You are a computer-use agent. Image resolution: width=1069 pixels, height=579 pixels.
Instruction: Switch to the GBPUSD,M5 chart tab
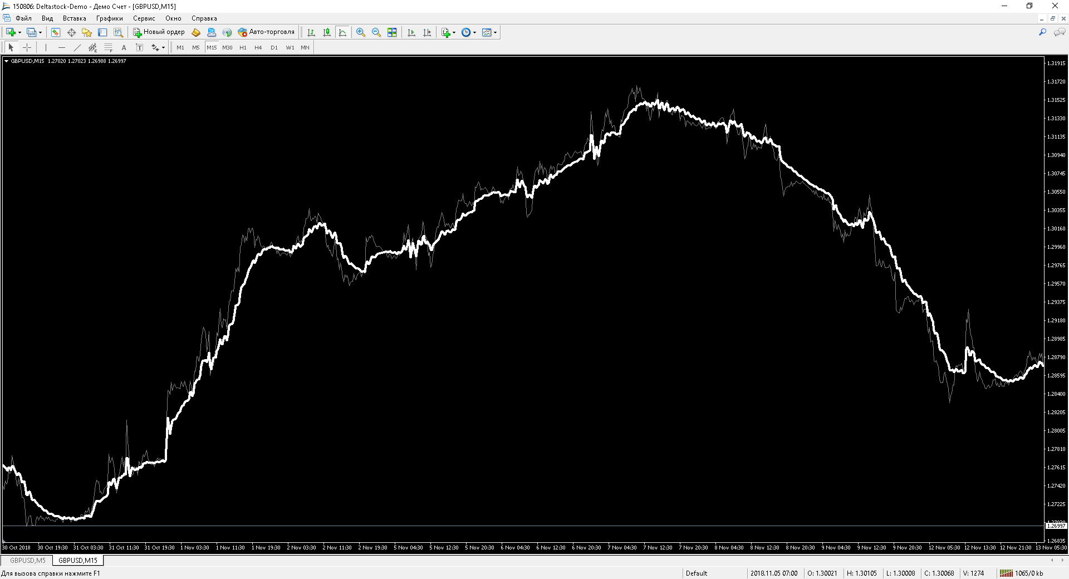(28, 561)
